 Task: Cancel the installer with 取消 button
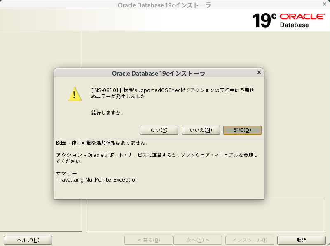[x=302, y=240]
